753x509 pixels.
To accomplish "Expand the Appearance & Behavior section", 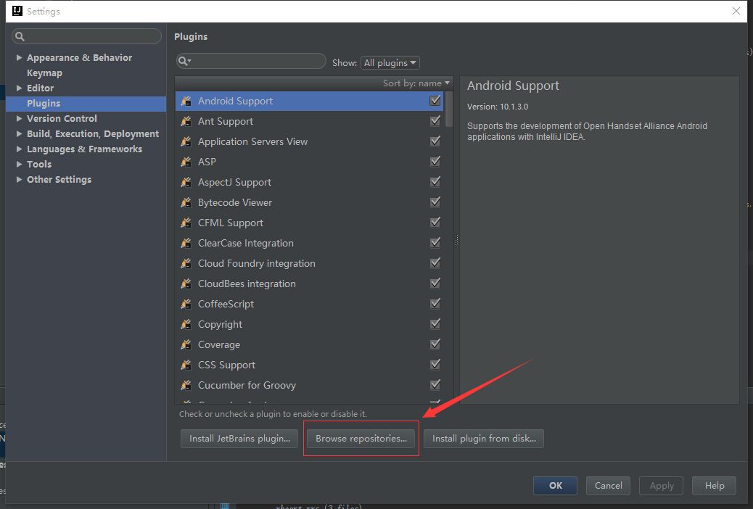I will point(20,57).
